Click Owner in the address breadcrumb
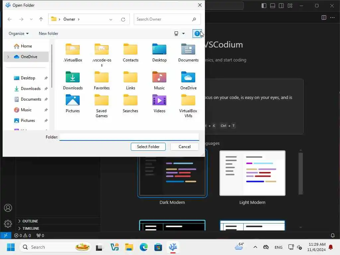The image size is (340, 255). coord(69,19)
